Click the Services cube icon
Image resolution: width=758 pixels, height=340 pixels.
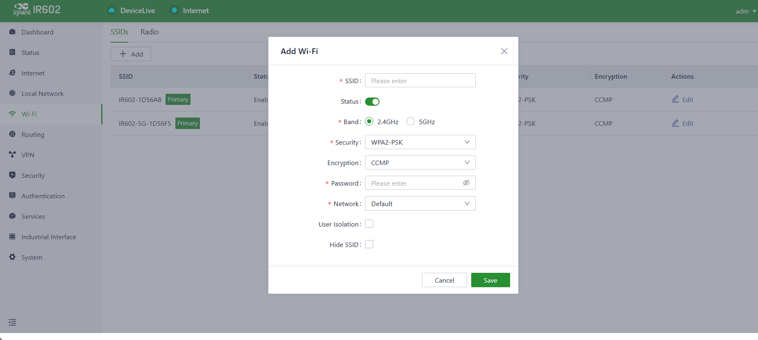click(x=12, y=216)
